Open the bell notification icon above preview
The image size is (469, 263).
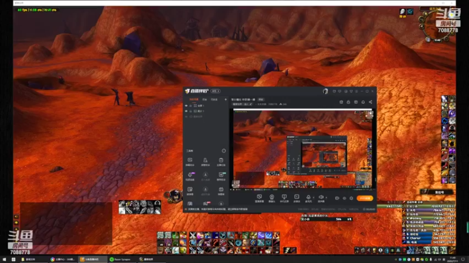(x=363, y=102)
